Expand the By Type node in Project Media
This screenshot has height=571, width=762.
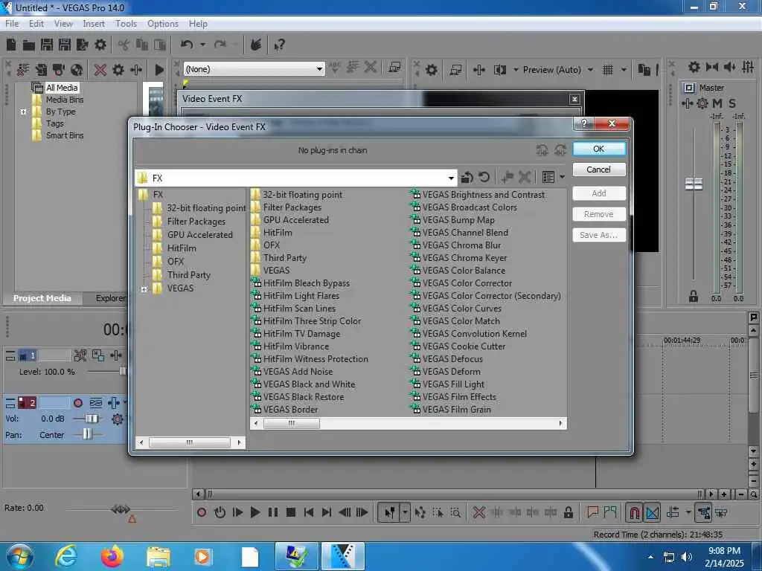point(23,112)
